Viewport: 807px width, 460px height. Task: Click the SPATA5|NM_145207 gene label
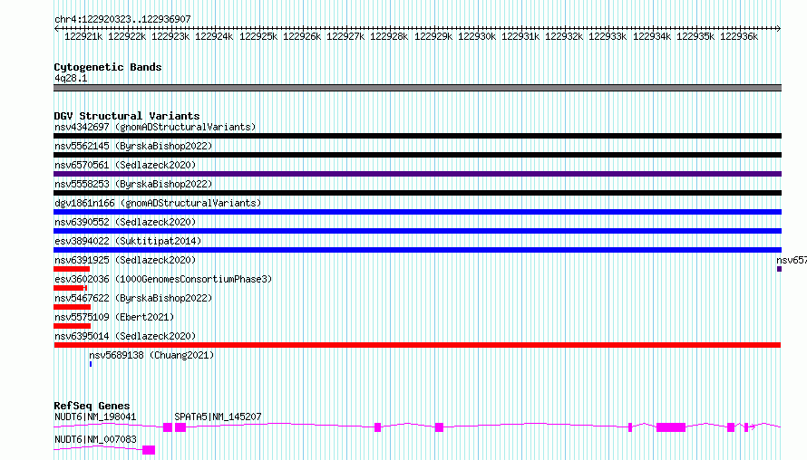click(218, 417)
